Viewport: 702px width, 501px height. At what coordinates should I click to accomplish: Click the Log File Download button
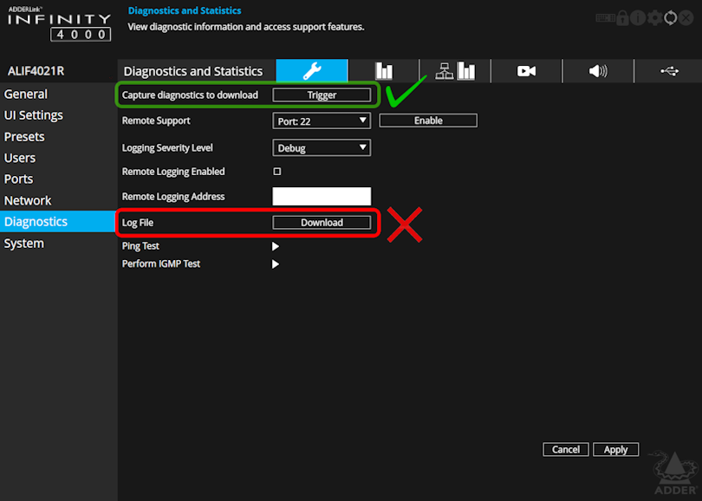point(322,223)
